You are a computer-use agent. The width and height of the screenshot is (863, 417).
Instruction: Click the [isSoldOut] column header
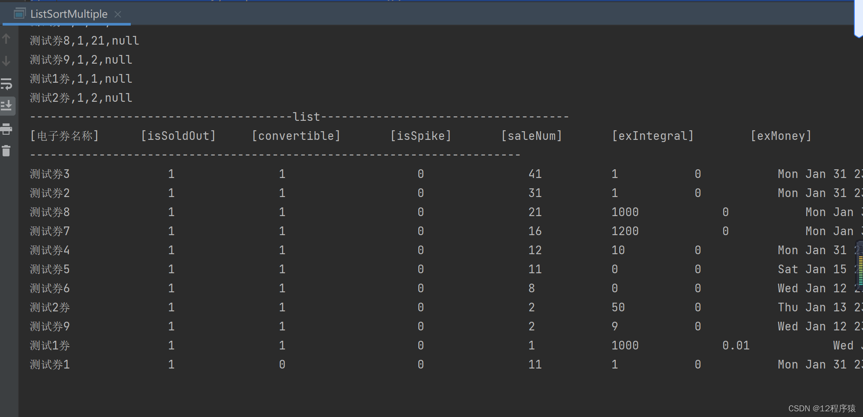[x=178, y=136]
